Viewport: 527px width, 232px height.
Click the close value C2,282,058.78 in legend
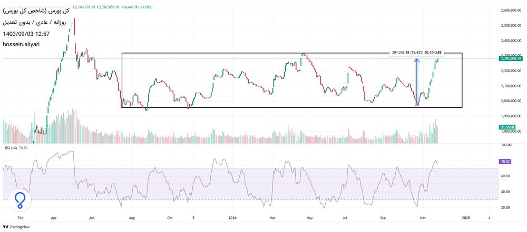click(109, 7)
